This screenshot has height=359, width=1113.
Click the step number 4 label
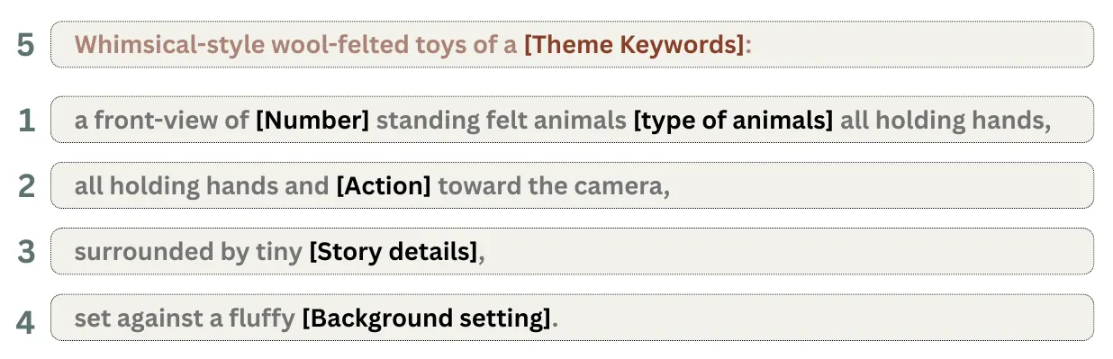(x=26, y=319)
